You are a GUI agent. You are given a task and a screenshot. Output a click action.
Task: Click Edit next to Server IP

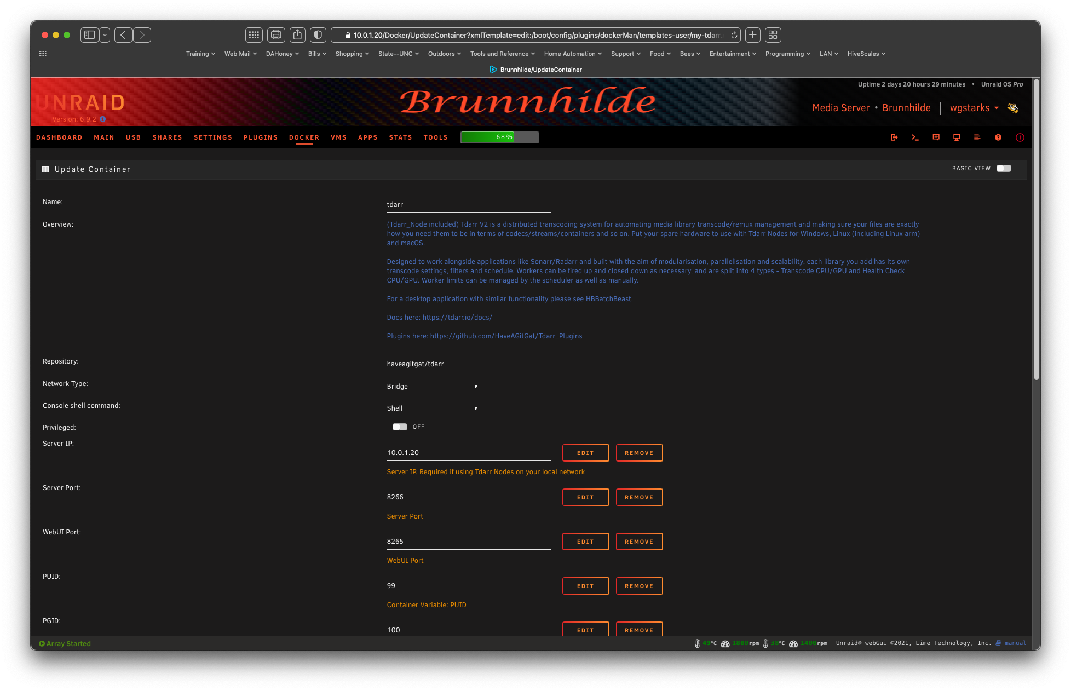[x=585, y=453]
